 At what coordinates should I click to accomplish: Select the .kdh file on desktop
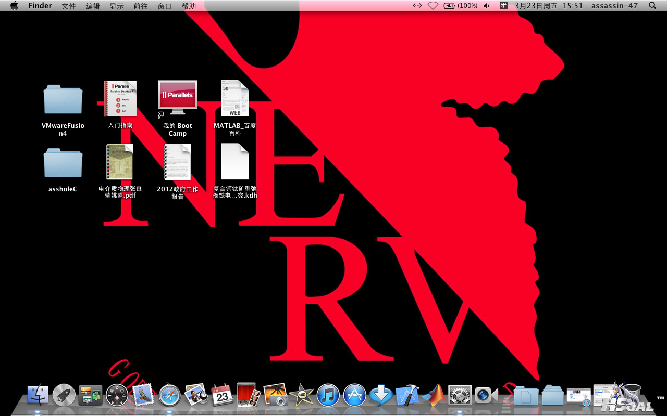pyautogui.click(x=235, y=172)
